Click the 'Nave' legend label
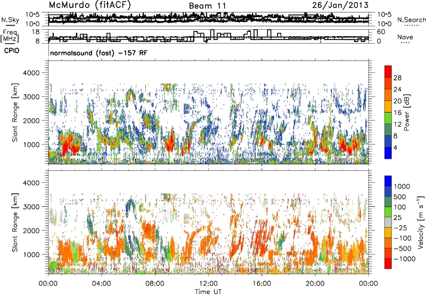426x295 pixels. tap(405, 37)
